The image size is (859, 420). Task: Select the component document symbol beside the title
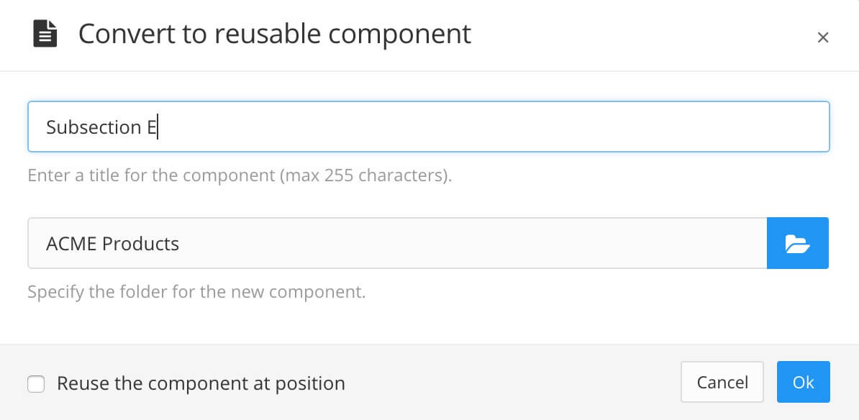click(x=45, y=33)
